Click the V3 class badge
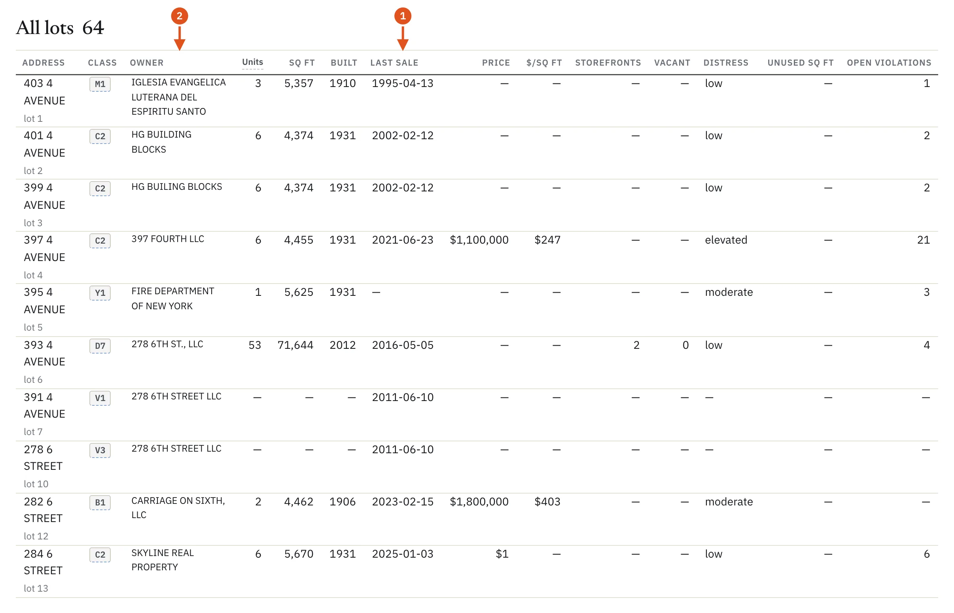 (100, 450)
